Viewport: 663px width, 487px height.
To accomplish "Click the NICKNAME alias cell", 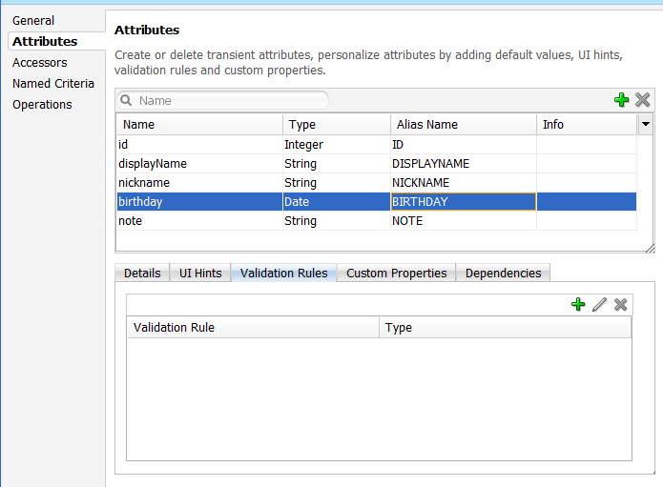I will [x=464, y=182].
